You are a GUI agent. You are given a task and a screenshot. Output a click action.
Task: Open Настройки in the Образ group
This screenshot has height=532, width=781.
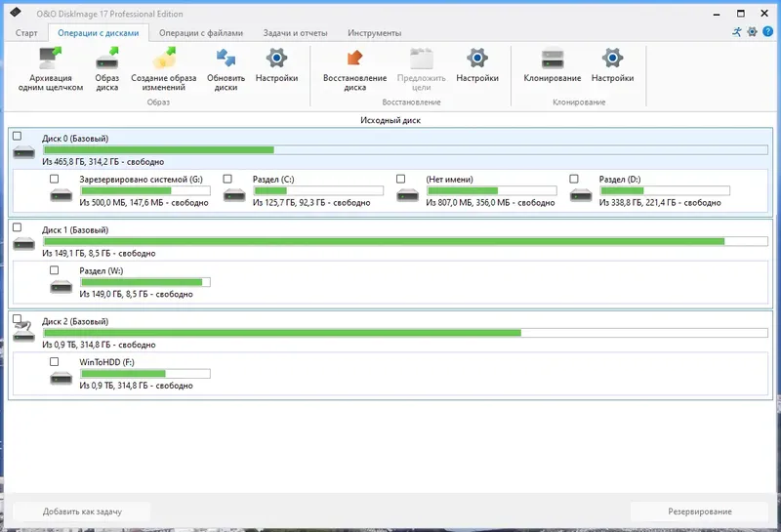[x=276, y=64]
